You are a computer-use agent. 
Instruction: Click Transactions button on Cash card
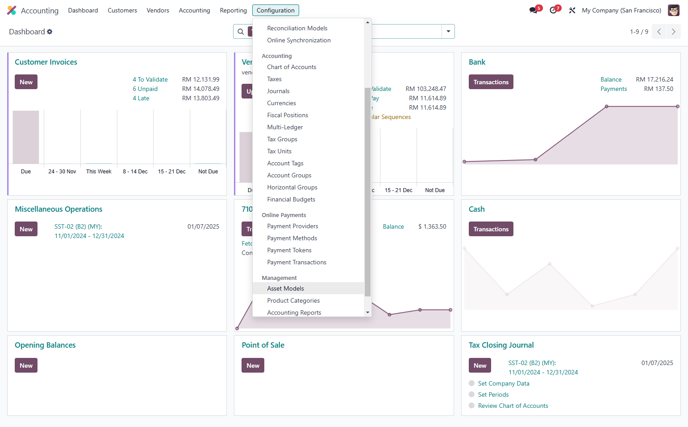coord(491,229)
